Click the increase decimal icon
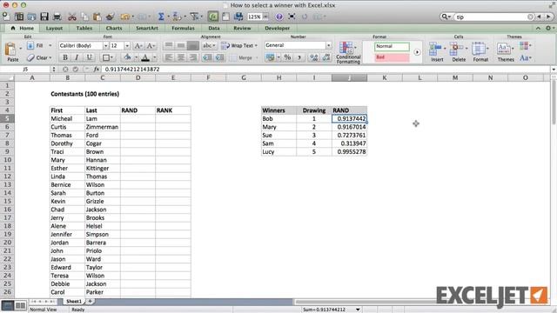Screen dimensions: 557x313 click(x=313, y=57)
